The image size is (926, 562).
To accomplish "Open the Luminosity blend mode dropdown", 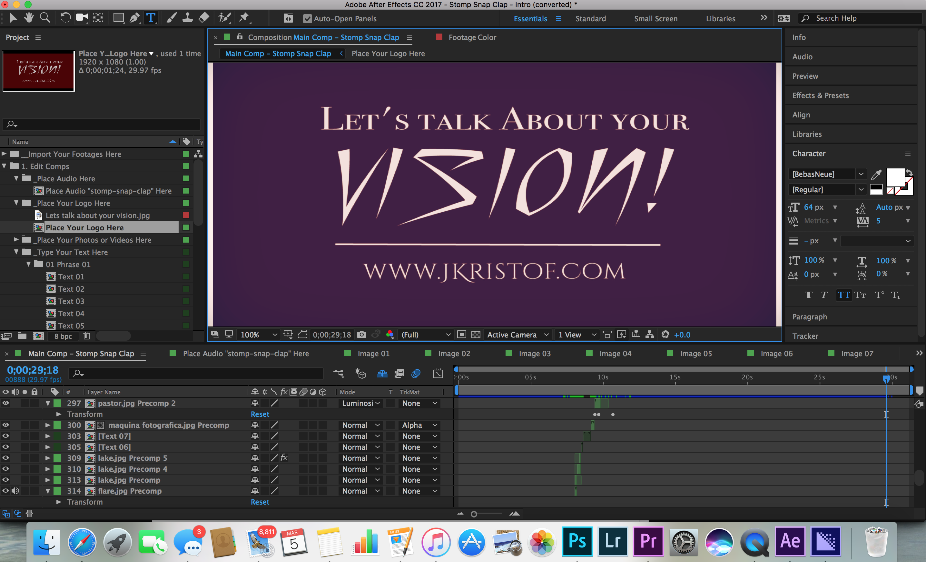I will pos(360,403).
